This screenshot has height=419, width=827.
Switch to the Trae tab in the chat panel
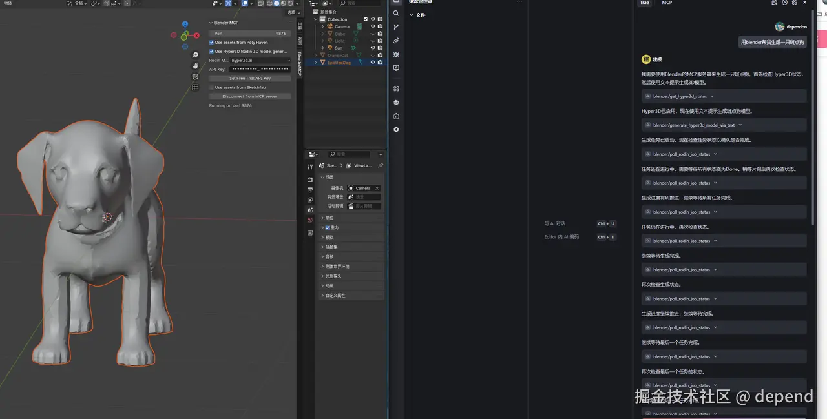644,3
